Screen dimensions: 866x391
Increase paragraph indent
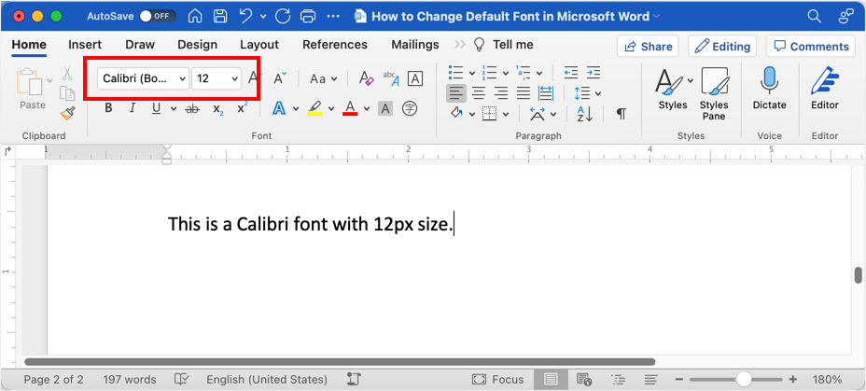594,73
